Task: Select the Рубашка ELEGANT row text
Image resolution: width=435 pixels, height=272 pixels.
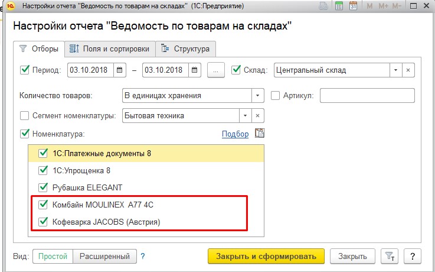Action: (x=87, y=187)
